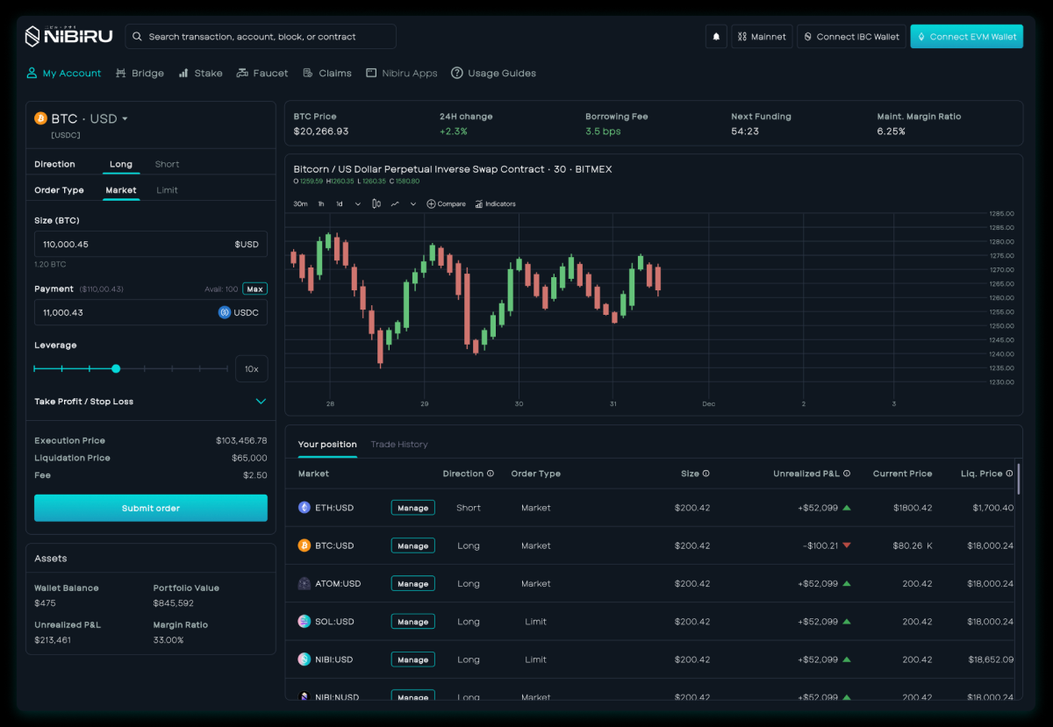
Task: Select the 1h chart interval
Action: pos(320,203)
